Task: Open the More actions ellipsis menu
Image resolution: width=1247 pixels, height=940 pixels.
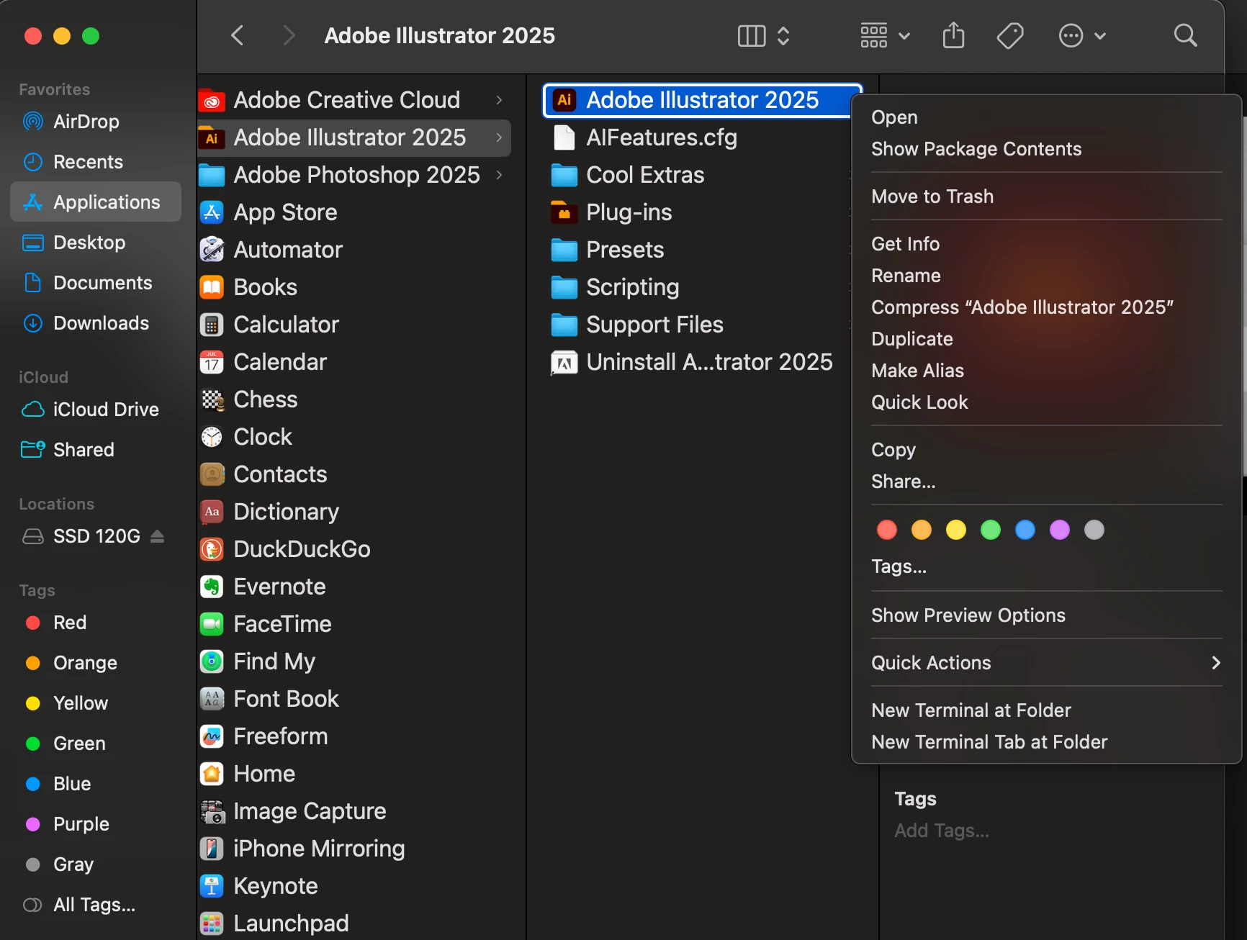Action: tap(1081, 35)
